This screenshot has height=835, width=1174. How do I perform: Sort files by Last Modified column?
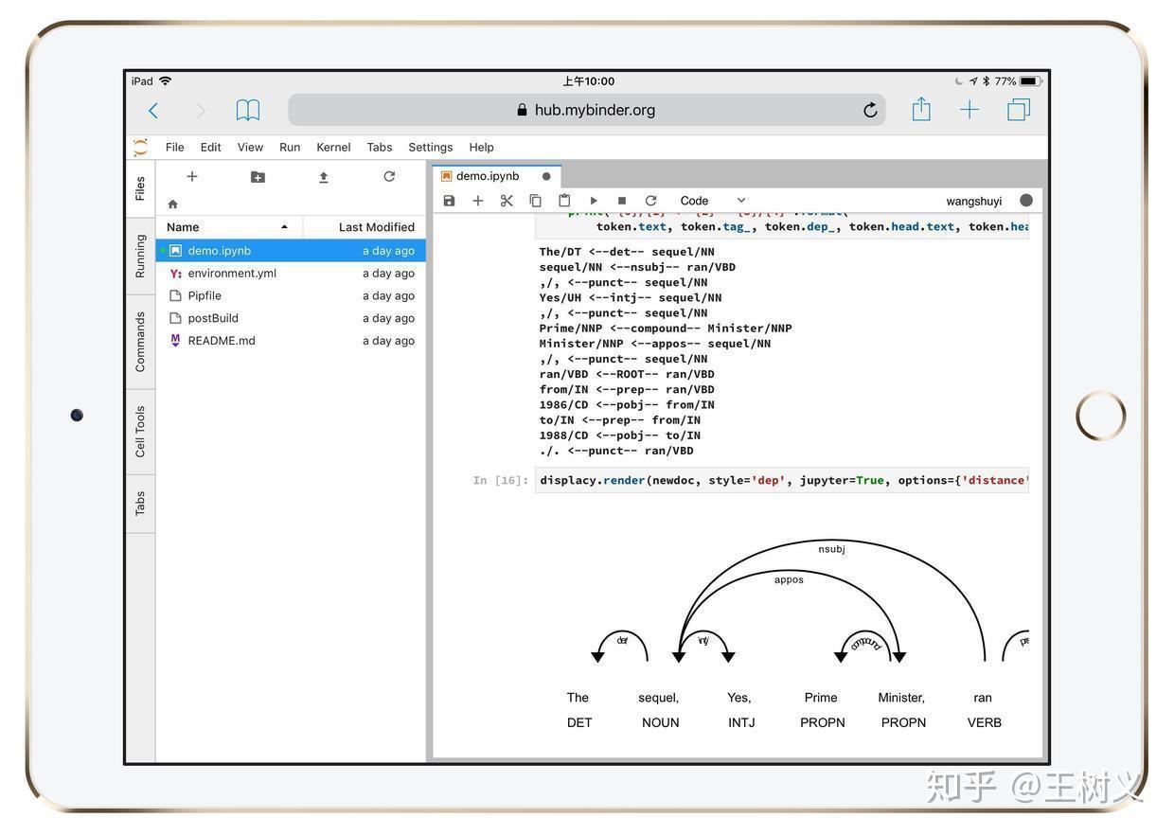tap(376, 227)
